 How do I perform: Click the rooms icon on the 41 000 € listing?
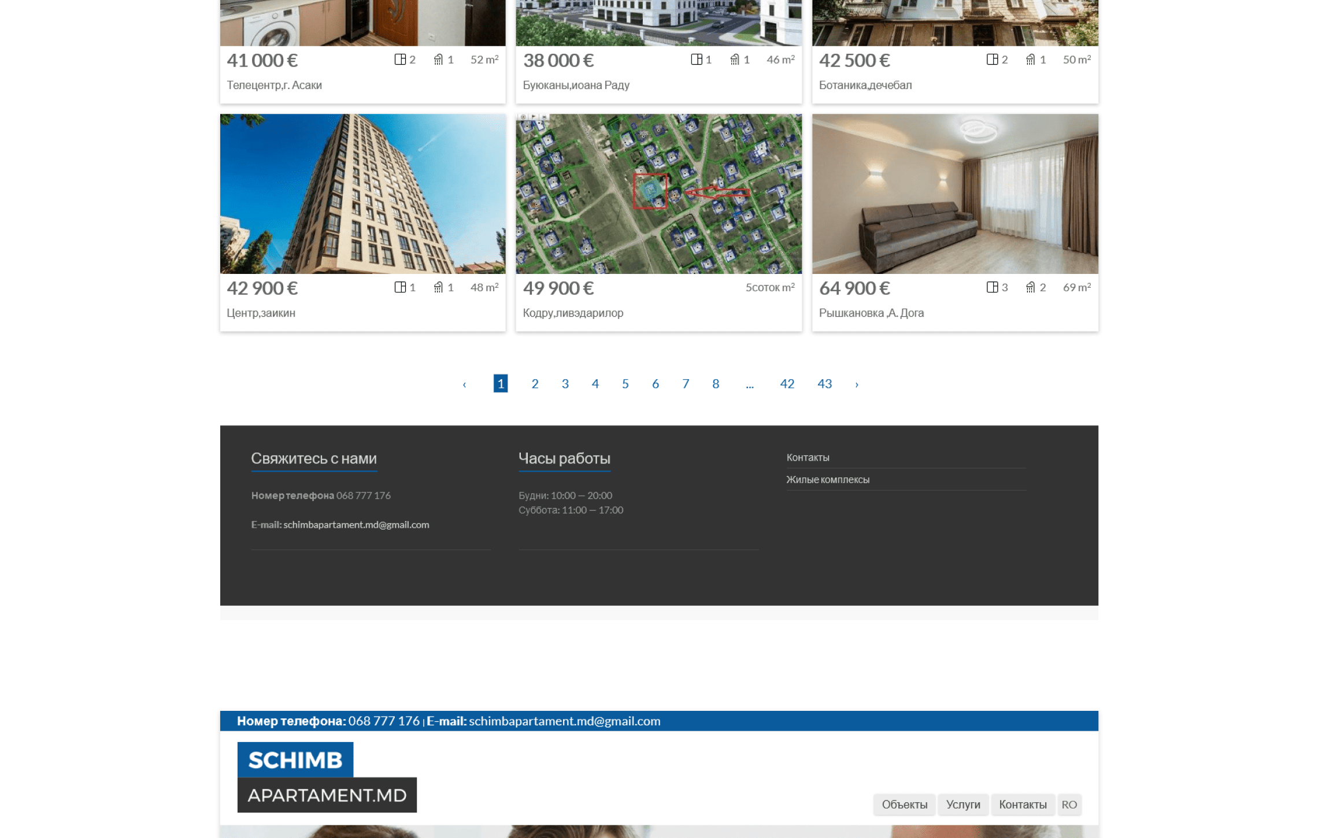(x=401, y=59)
